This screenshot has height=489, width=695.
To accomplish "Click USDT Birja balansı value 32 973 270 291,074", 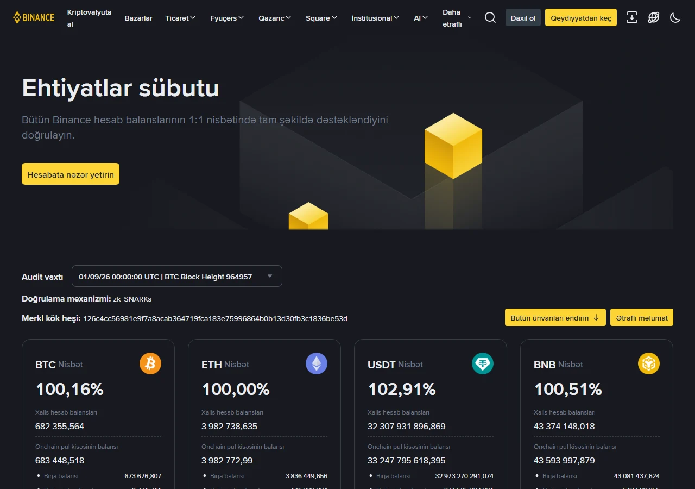I will pos(464,476).
